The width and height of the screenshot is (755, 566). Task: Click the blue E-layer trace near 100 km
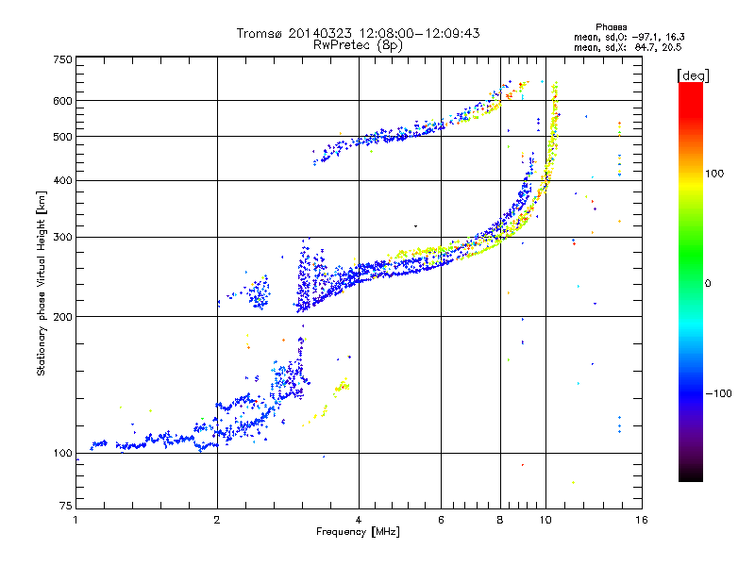[x=154, y=441]
